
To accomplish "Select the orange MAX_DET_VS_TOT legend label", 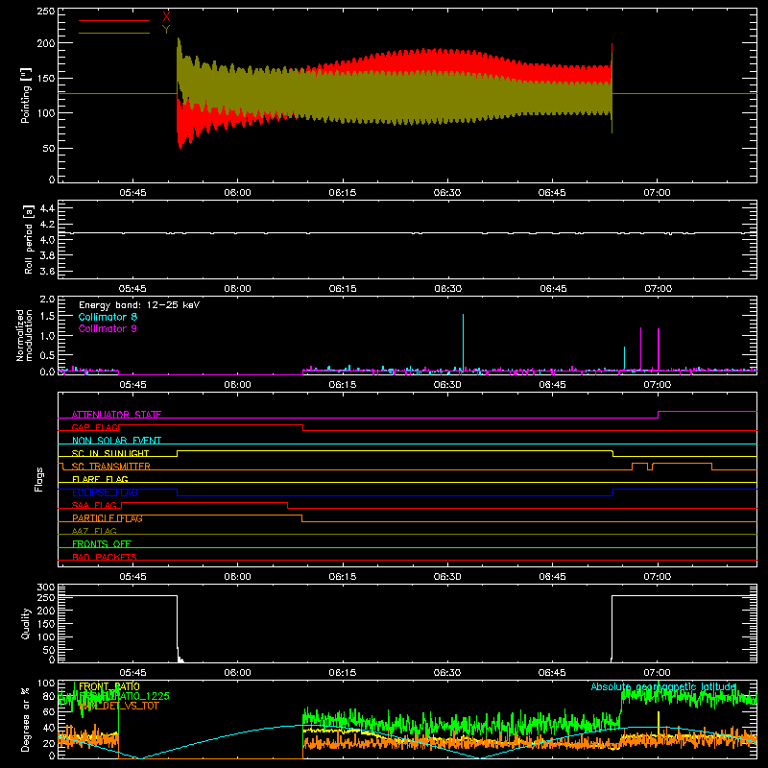I will point(119,706).
